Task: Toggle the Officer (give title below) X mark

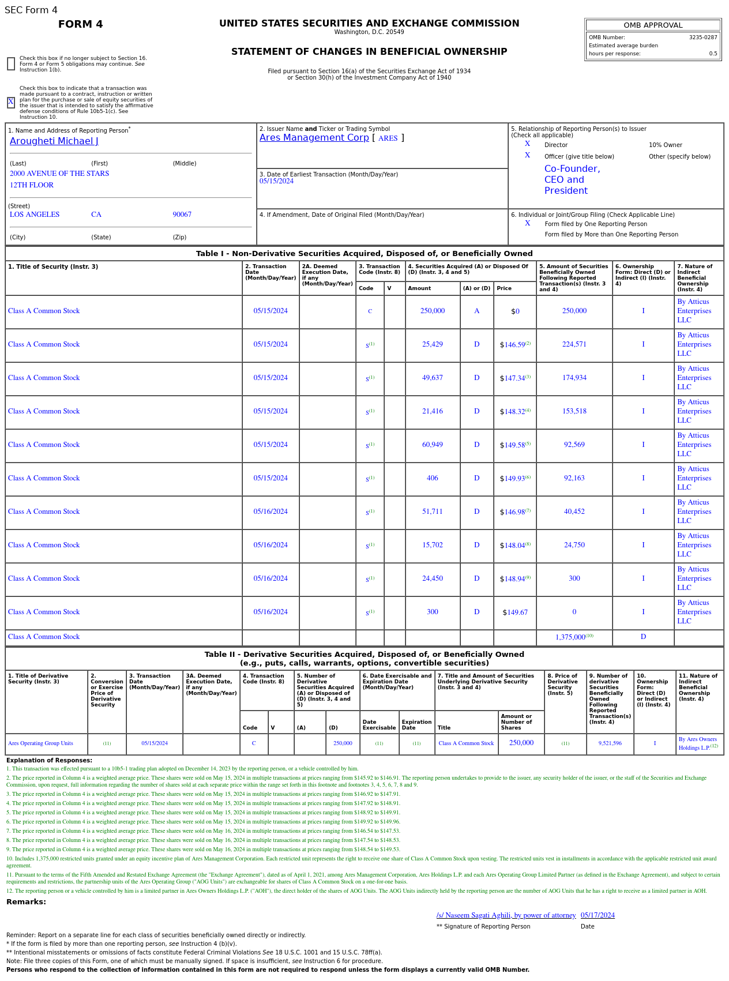Action: [527, 156]
